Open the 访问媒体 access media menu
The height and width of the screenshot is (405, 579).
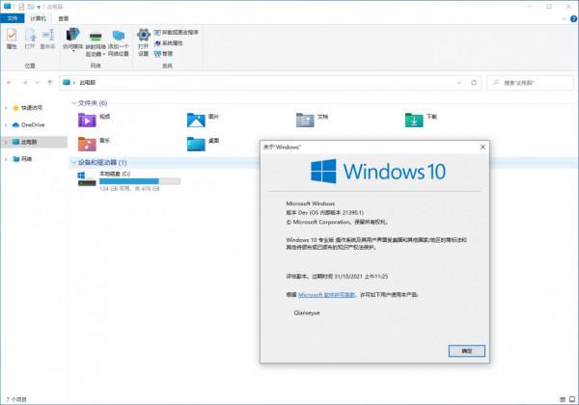[72, 40]
